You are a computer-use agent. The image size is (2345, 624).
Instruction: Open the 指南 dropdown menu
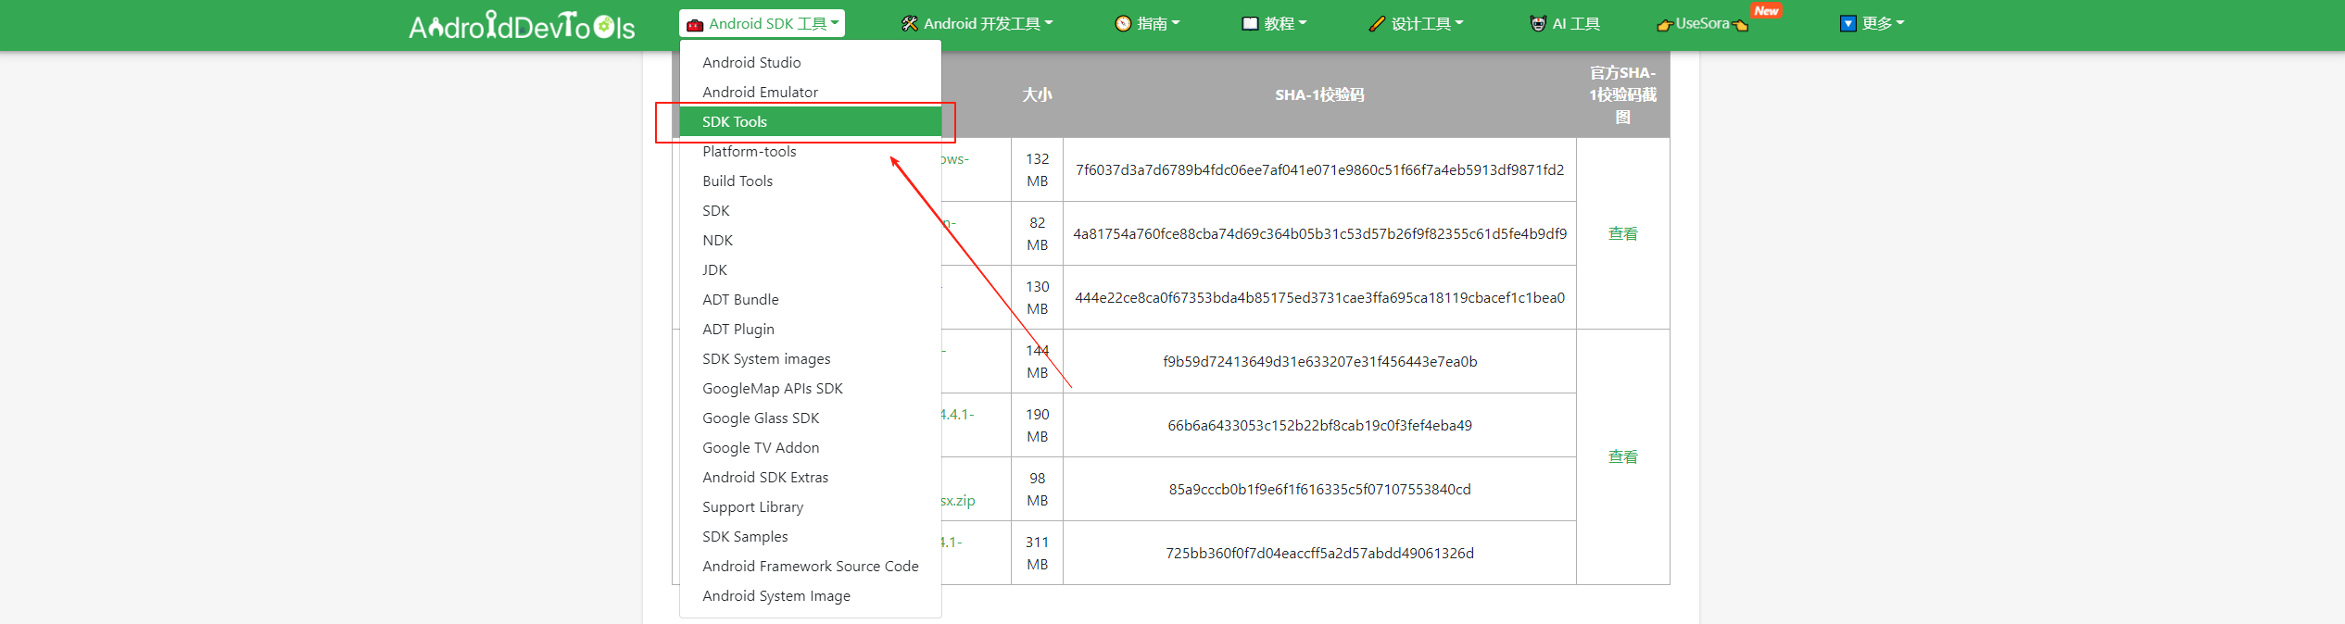(x=1147, y=24)
